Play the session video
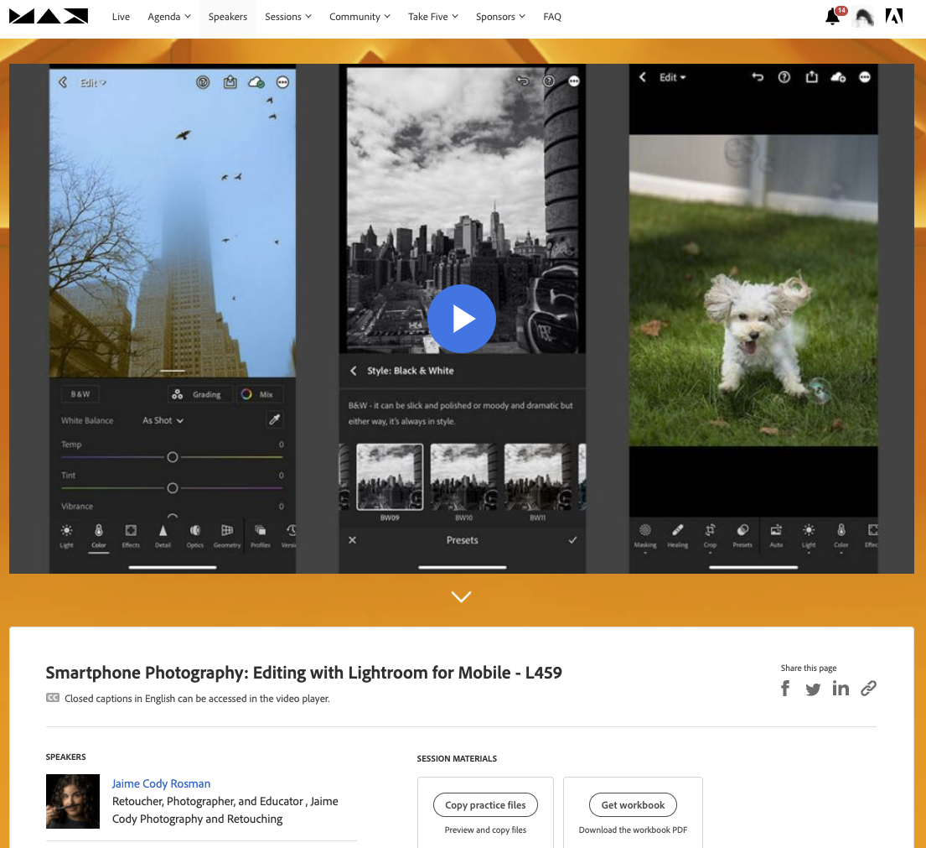This screenshot has height=848, width=926. pyautogui.click(x=461, y=319)
